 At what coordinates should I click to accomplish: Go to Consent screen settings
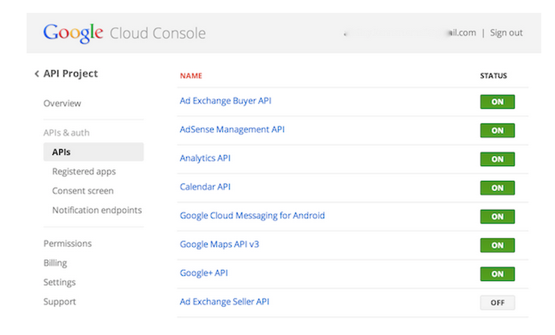click(83, 191)
